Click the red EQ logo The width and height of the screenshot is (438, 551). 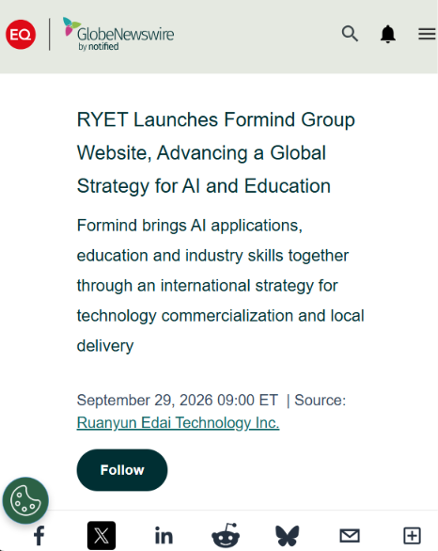pyautogui.click(x=21, y=35)
